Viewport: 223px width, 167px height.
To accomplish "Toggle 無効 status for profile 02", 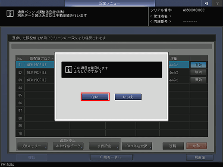I will click(x=198, y=72).
